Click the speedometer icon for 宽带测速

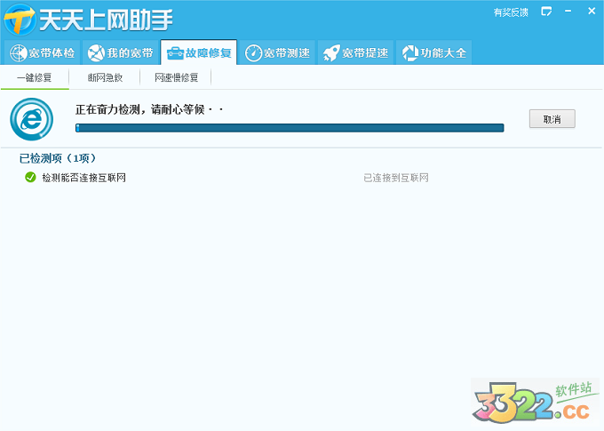pyautogui.click(x=253, y=53)
